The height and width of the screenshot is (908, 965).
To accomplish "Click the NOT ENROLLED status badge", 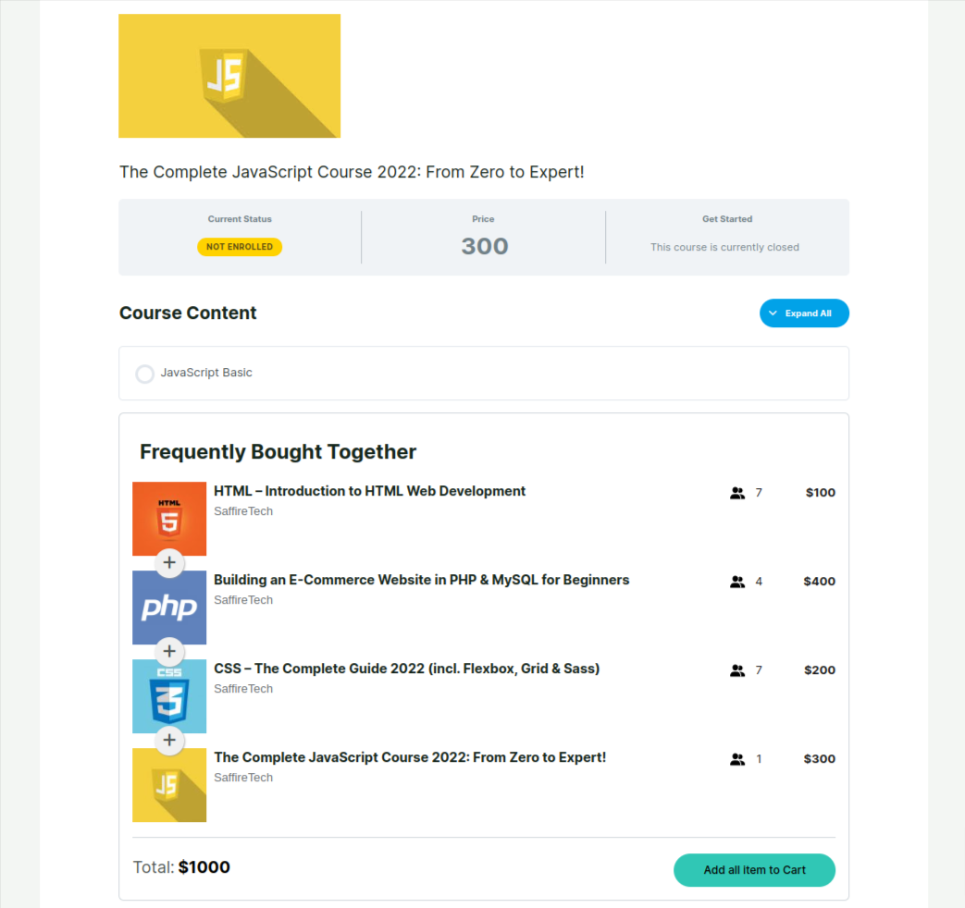I will [x=240, y=247].
